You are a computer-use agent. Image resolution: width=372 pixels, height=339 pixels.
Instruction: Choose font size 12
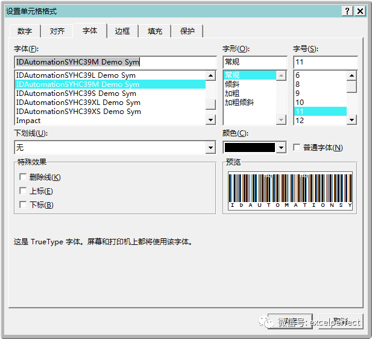click(x=320, y=121)
